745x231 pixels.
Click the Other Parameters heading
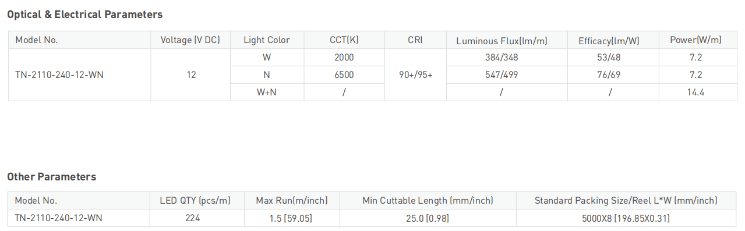point(52,176)
